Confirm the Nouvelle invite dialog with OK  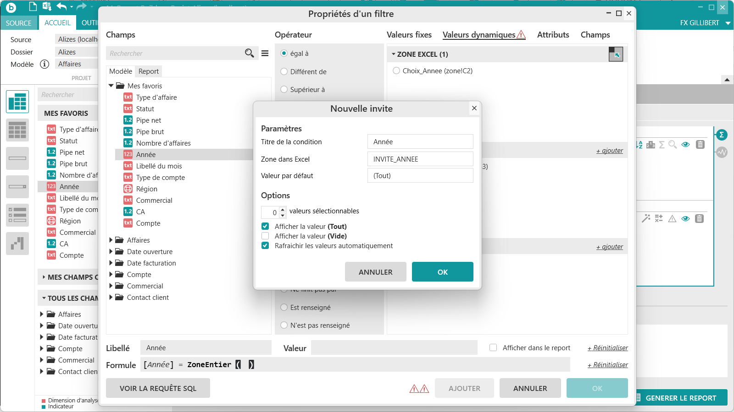(442, 272)
